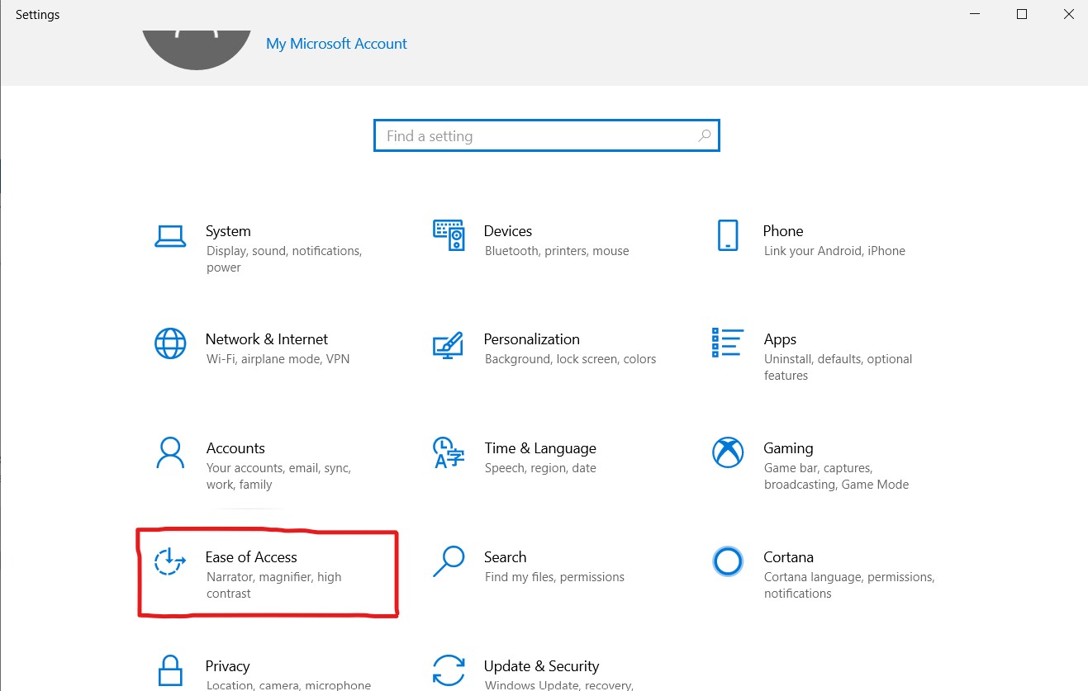1088x691 pixels.
Task: Open the My Microsoft Account link
Action: pos(336,44)
